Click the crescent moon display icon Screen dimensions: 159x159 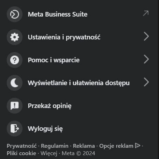pyautogui.click(x=15, y=83)
